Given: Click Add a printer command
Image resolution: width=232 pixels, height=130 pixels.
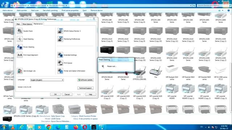Looking at the screenshot, I should coord(22,10).
